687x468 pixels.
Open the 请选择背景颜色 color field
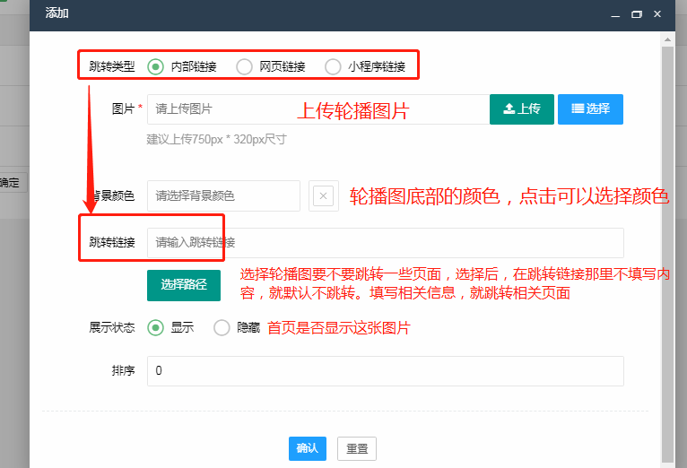click(223, 195)
